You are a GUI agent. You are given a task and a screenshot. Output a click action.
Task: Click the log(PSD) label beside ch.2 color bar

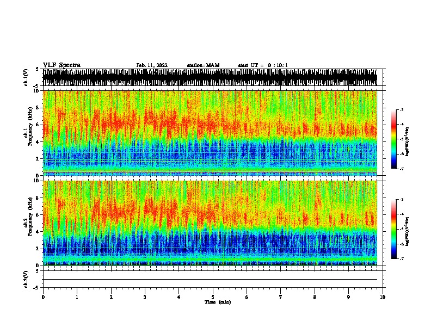pos(408,231)
